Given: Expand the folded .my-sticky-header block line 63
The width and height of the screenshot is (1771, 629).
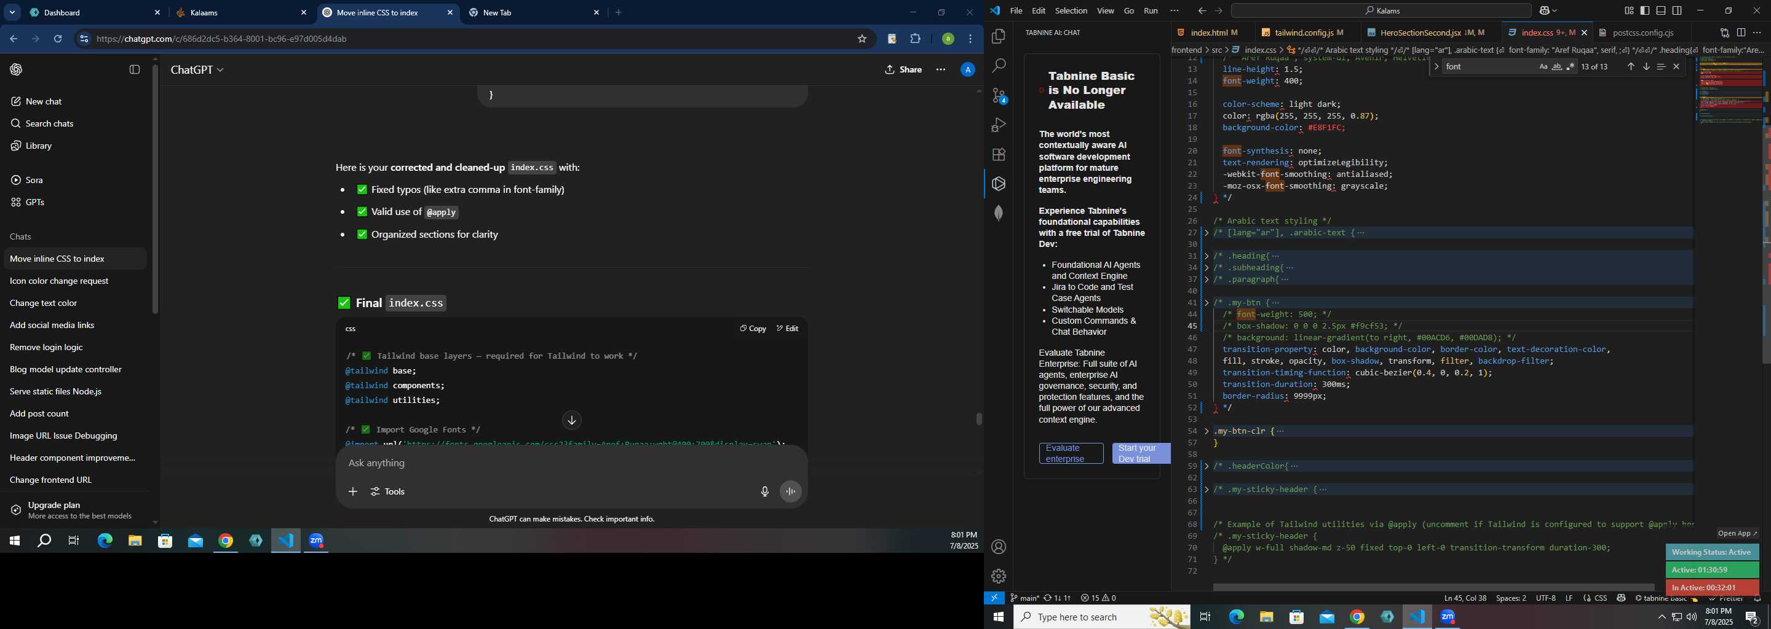Looking at the screenshot, I should (x=1206, y=490).
